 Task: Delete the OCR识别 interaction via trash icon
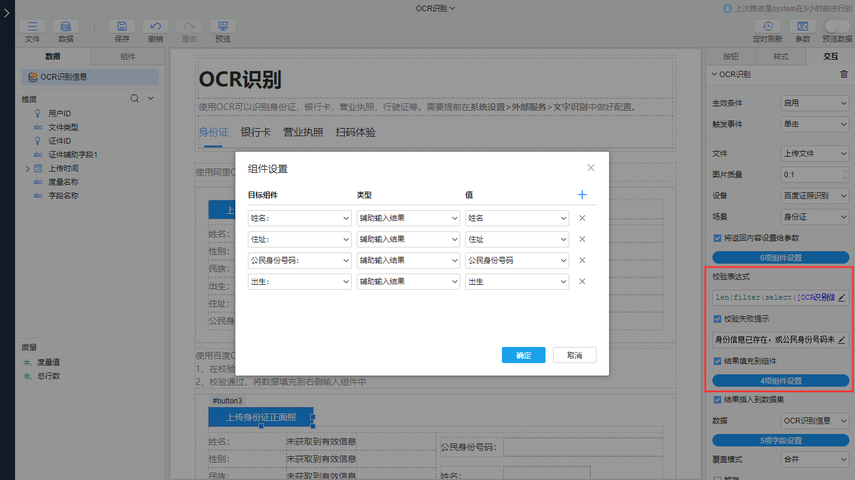coord(844,74)
